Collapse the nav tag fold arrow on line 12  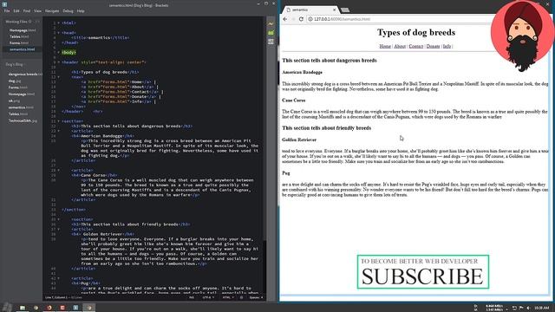pyautogui.click(x=59, y=77)
